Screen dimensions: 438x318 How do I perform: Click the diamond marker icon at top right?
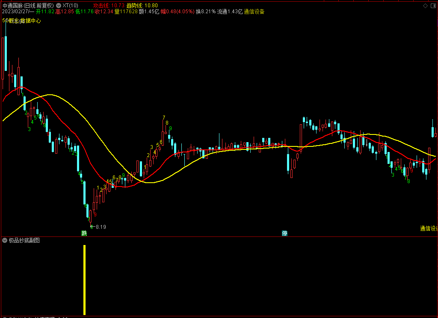click(x=426, y=6)
